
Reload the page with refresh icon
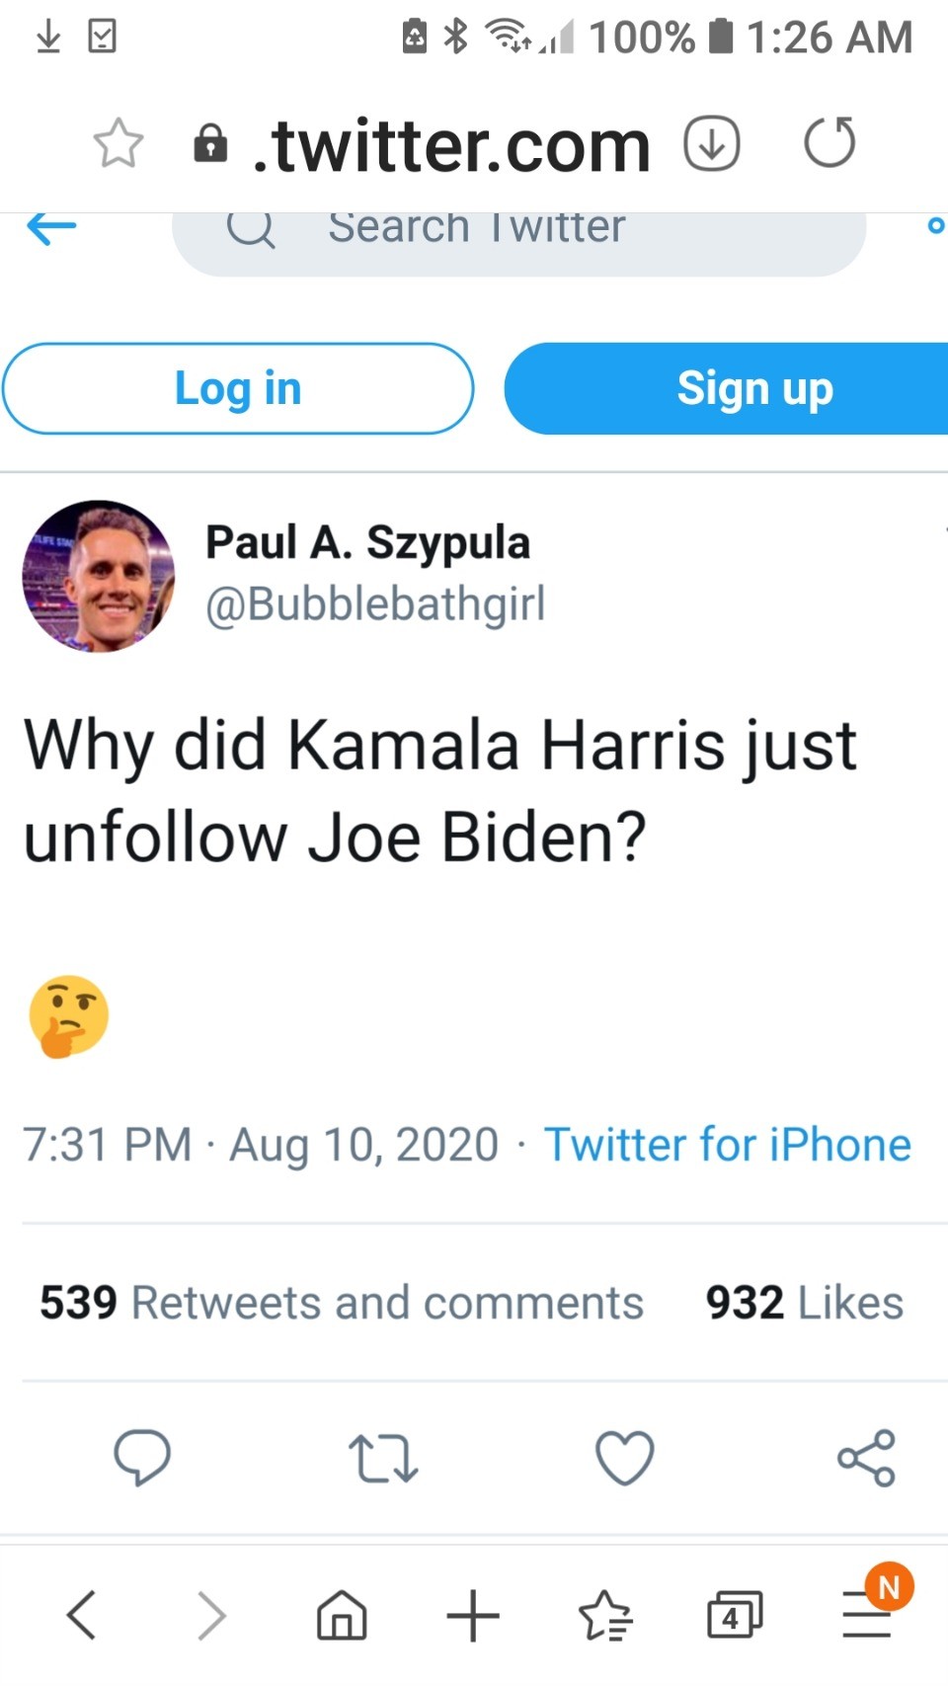(829, 143)
